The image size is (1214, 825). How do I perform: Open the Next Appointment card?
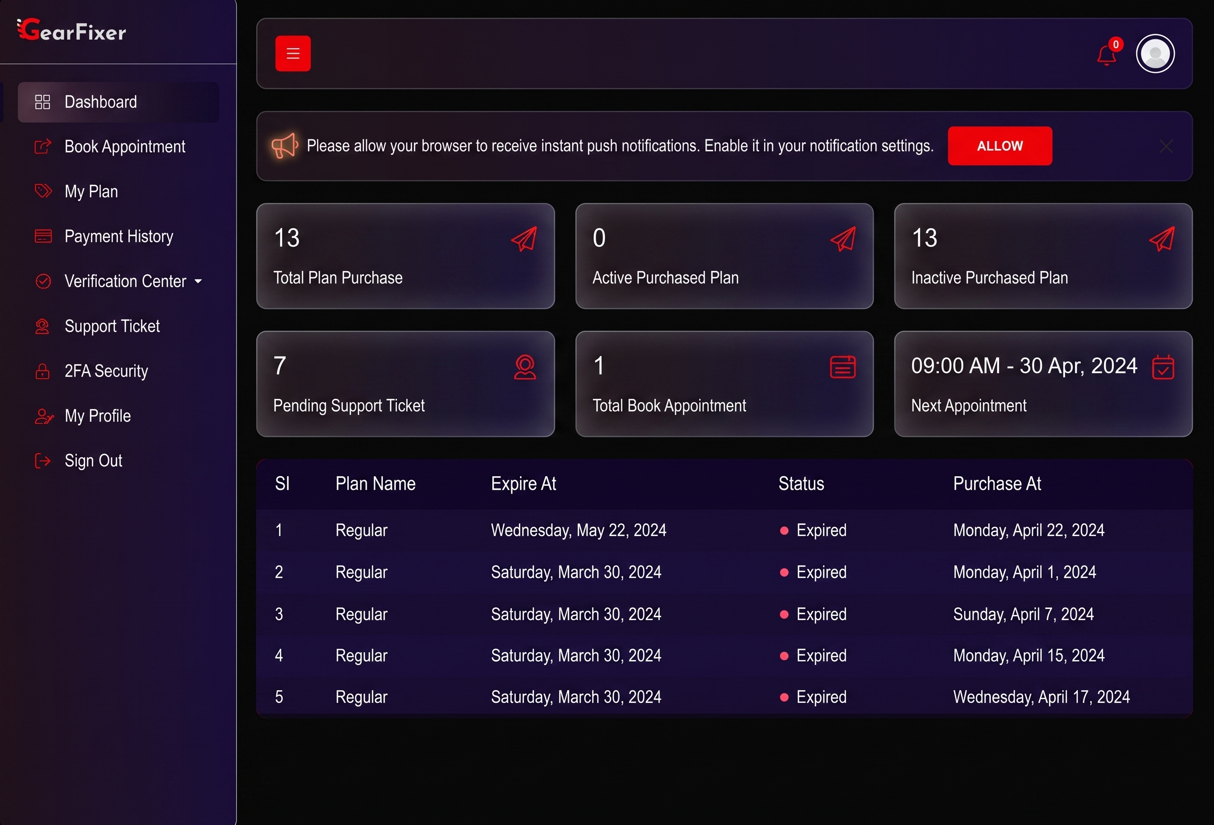click(1043, 384)
